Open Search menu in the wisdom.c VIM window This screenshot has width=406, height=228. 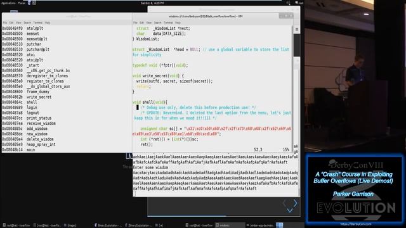[158, 23]
